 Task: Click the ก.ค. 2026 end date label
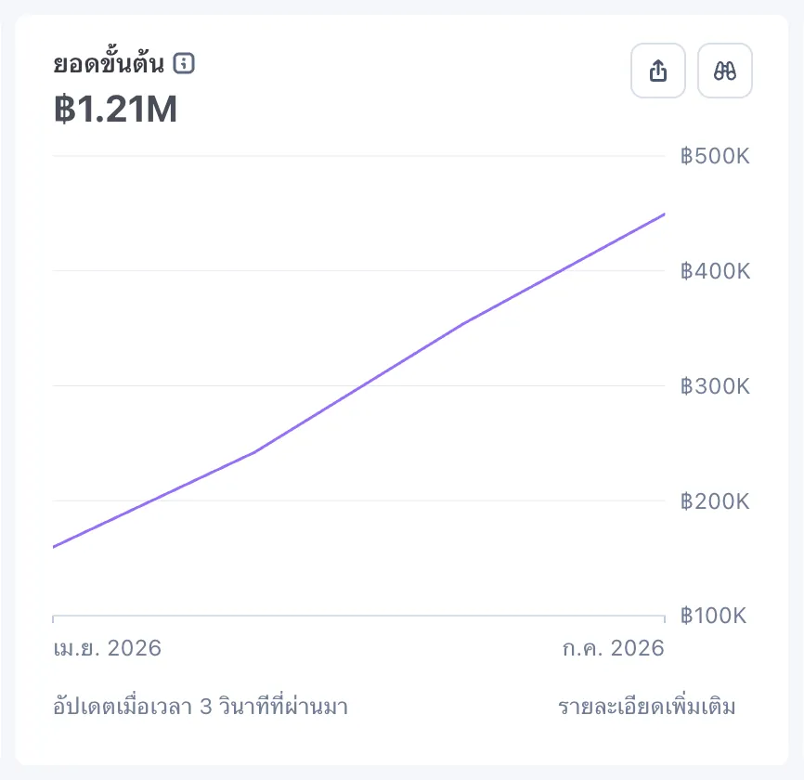click(614, 648)
